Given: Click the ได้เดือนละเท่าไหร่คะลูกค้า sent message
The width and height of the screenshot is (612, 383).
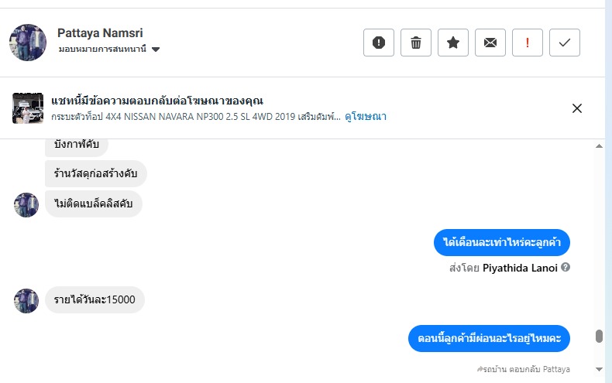Looking at the screenshot, I should coord(502,243).
